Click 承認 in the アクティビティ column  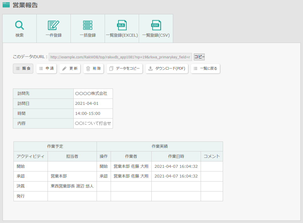21,176
